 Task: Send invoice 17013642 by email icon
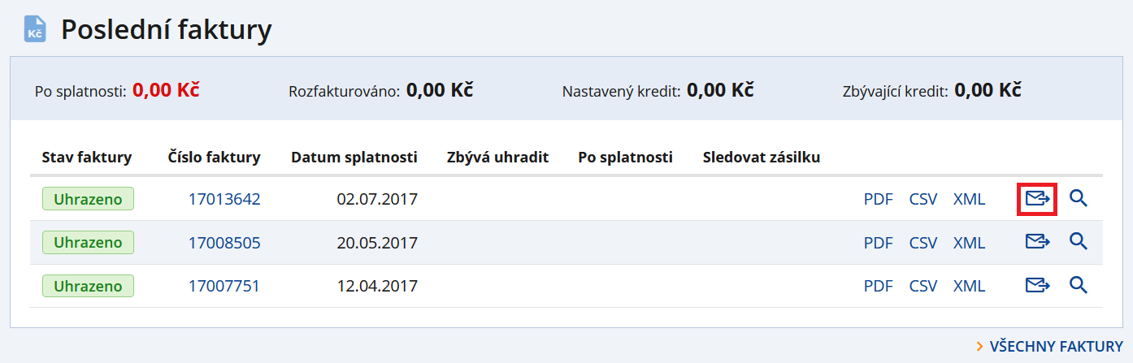[1037, 199]
